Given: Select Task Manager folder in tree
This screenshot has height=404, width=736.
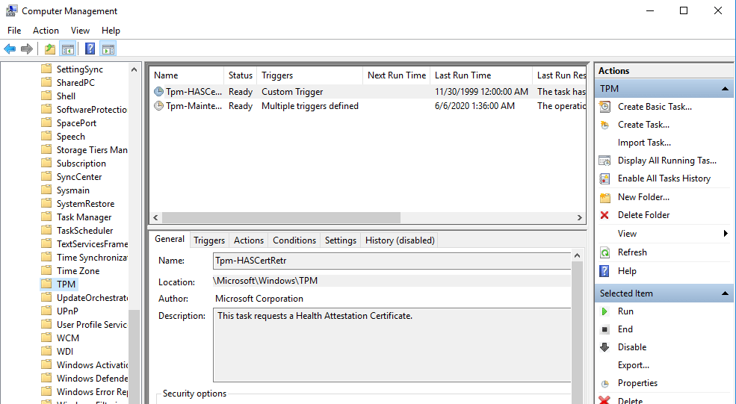Looking at the screenshot, I should click(x=84, y=217).
